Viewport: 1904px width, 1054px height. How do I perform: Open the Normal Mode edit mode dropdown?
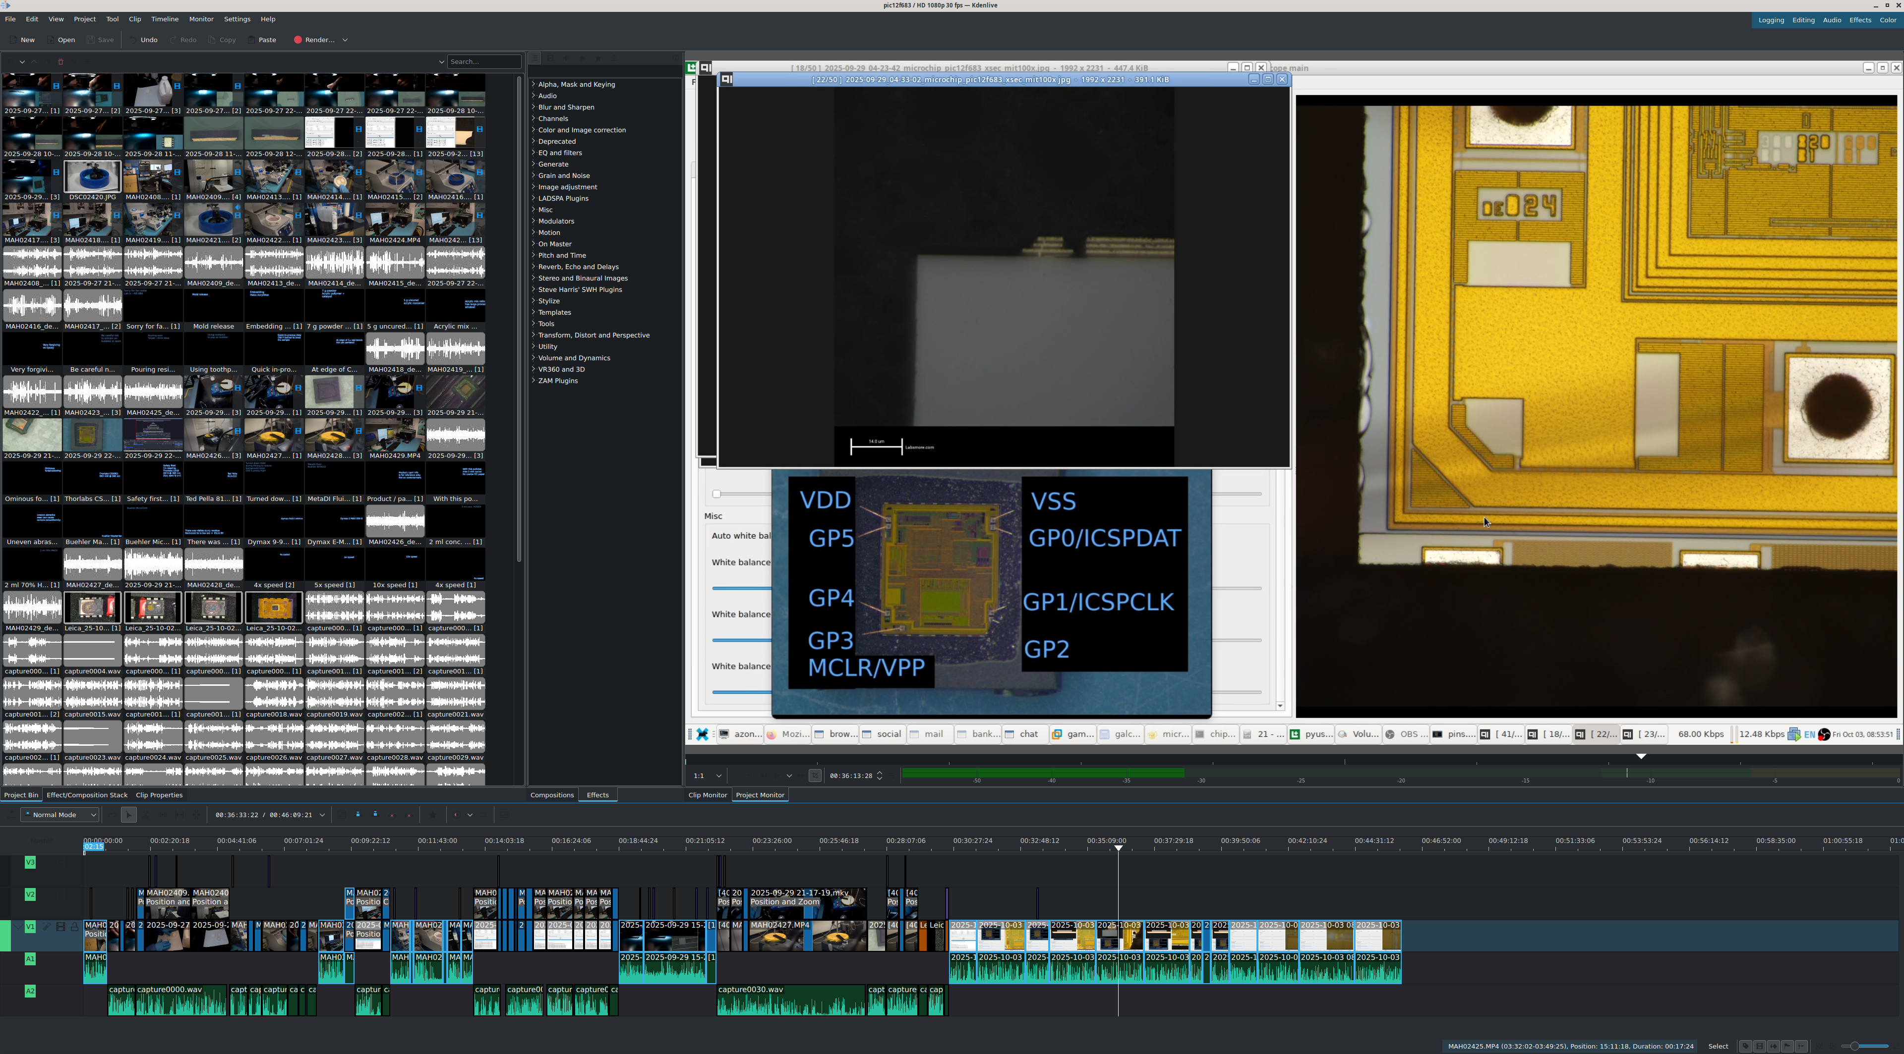59,815
